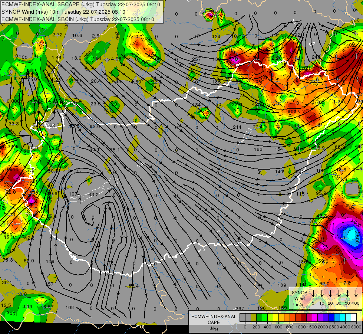Select the pure blue CAPE legend swatch
The width and height of the screenshot is (363, 334).
[331, 317]
